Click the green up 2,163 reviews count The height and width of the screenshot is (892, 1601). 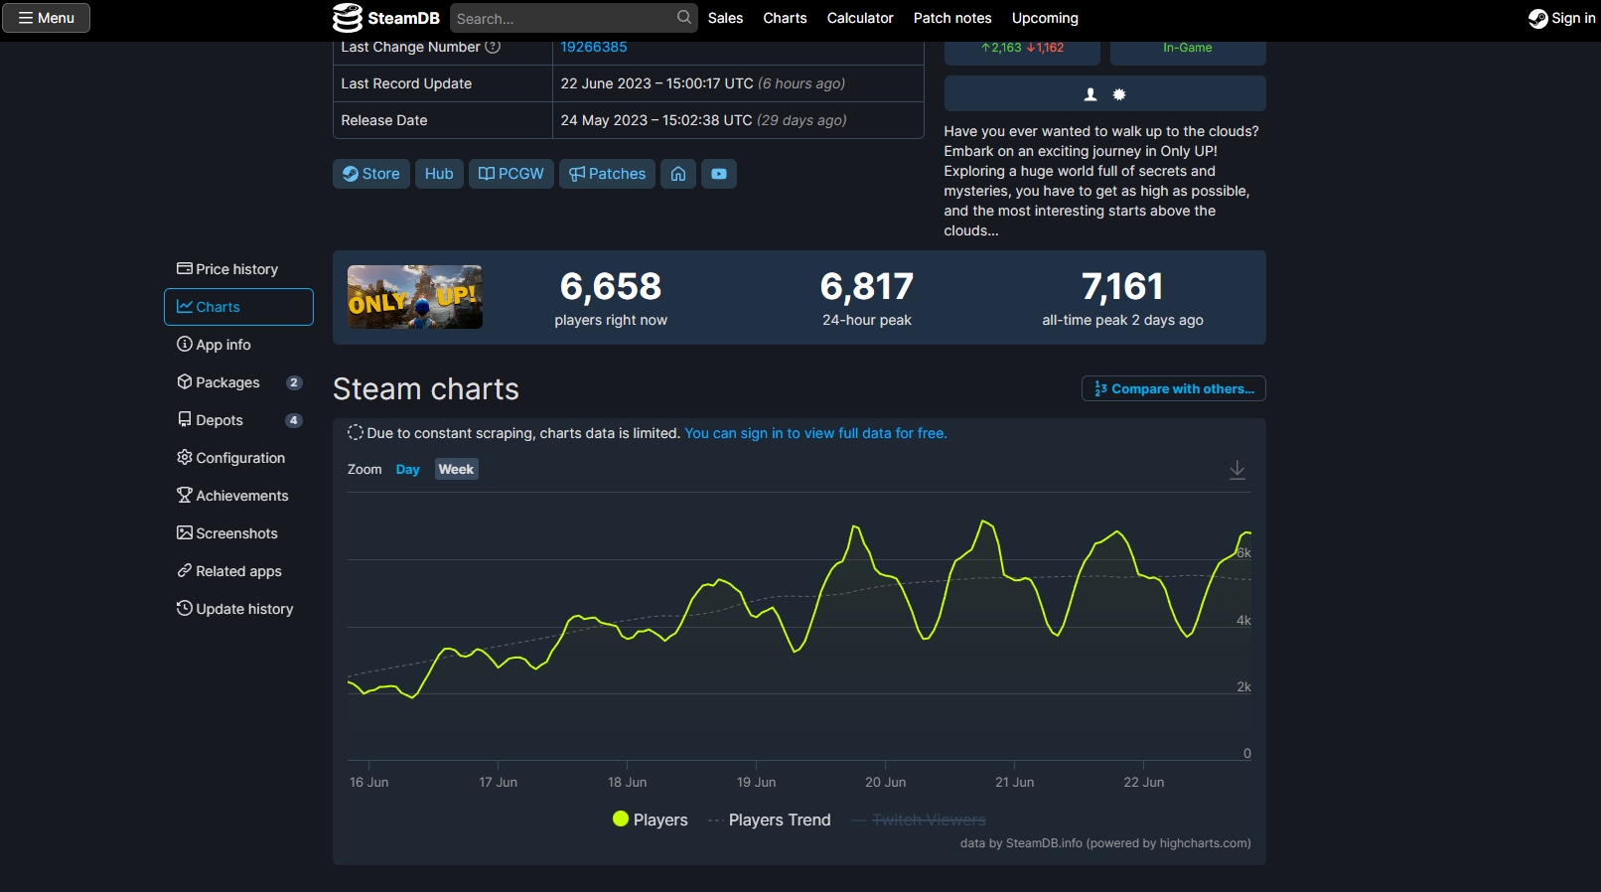click(x=1001, y=48)
